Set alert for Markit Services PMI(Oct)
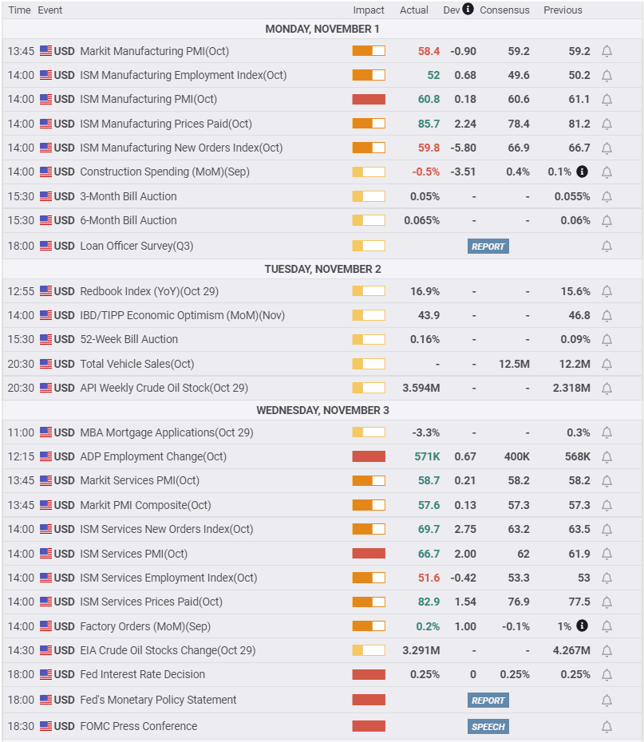 pyautogui.click(x=606, y=481)
